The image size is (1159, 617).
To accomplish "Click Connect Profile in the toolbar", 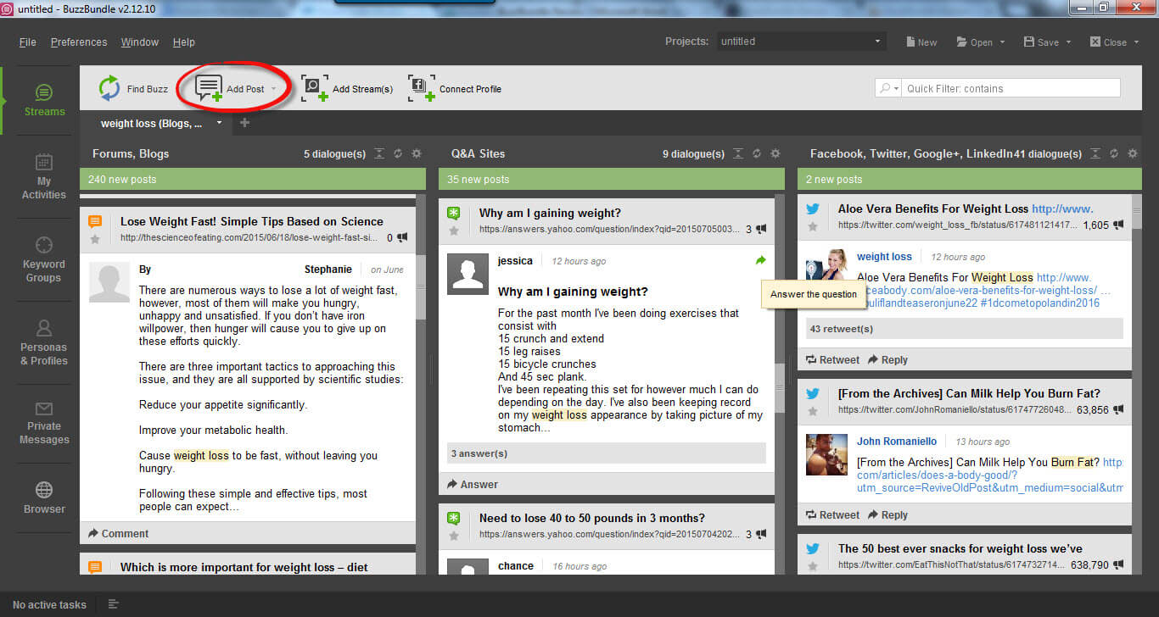I will [455, 89].
